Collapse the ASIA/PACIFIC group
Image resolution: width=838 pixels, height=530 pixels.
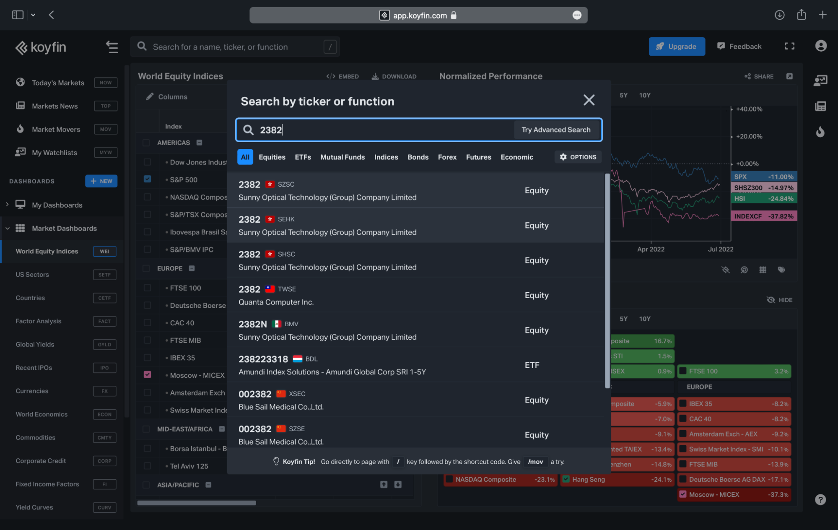pos(208,485)
